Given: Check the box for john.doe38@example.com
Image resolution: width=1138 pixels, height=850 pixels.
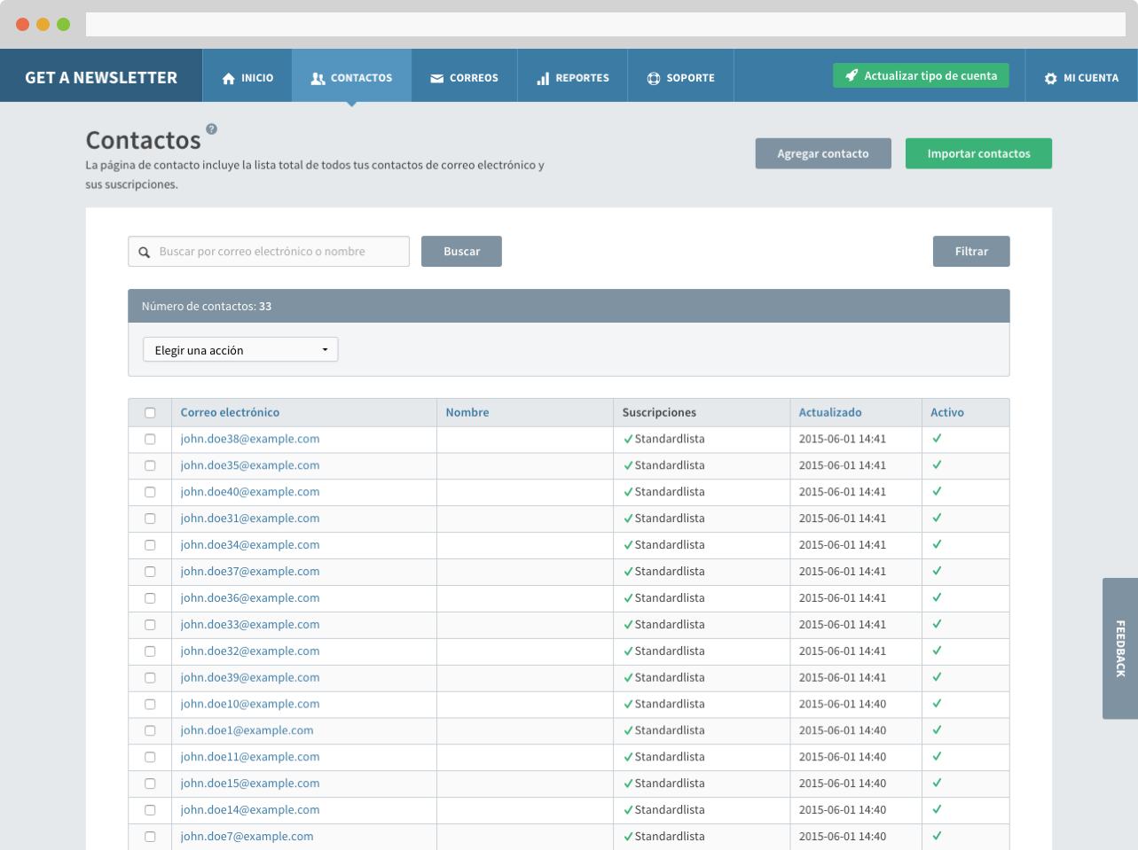Looking at the screenshot, I should coord(150,440).
